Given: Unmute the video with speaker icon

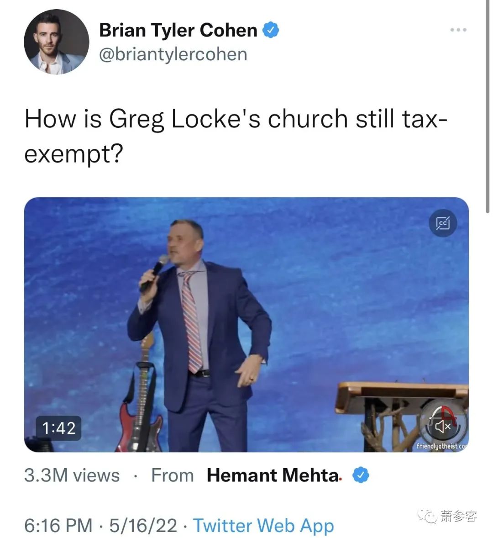Looking at the screenshot, I should tap(443, 427).
